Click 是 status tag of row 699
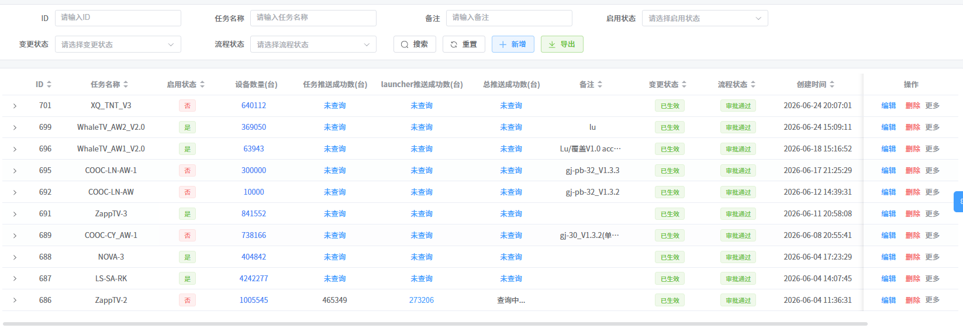This screenshot has width=963, height=328. click(187, 127)
